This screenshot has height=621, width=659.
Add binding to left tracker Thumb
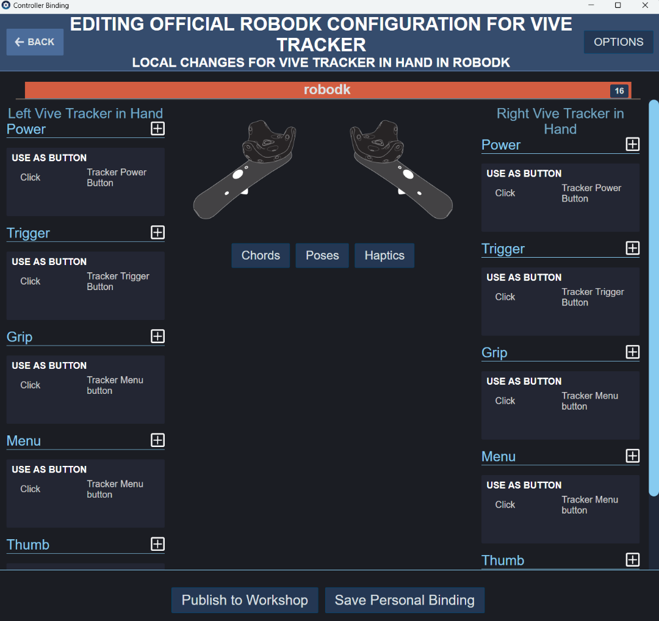(157, 544)
